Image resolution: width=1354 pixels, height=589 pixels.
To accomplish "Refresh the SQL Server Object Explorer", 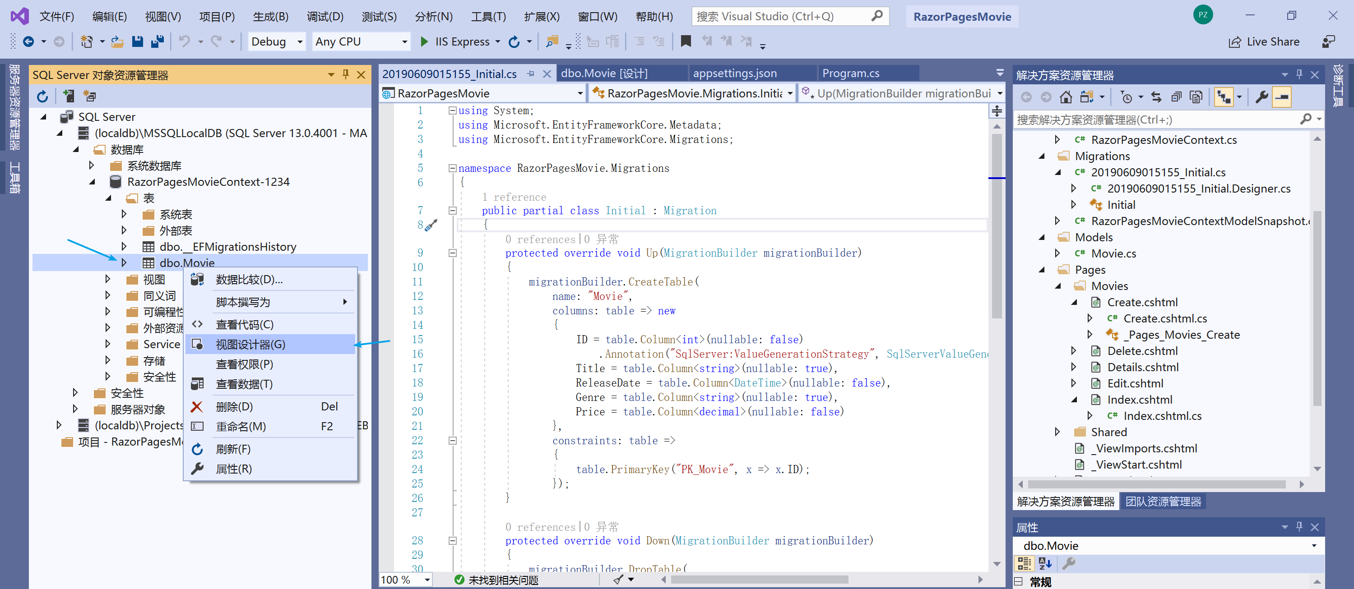I will coord(42,96).
